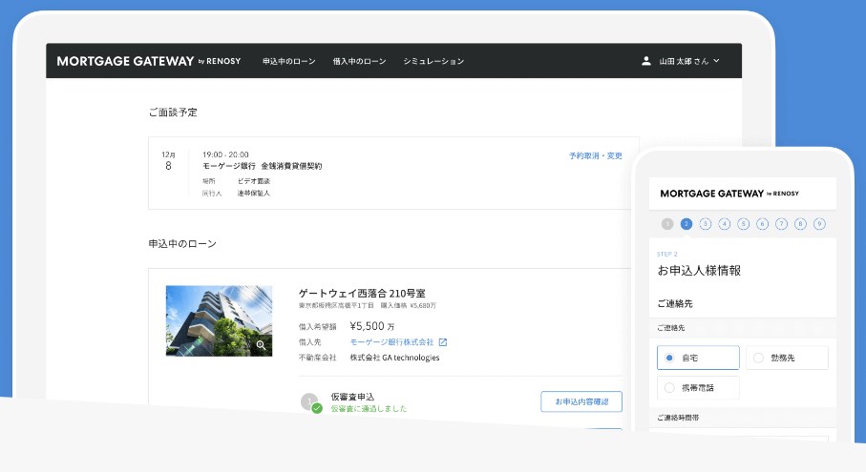Click the 仮審査に通過しました status text

(369, 408)
